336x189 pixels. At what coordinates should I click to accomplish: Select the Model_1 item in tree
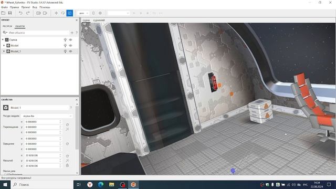point(16,51)
